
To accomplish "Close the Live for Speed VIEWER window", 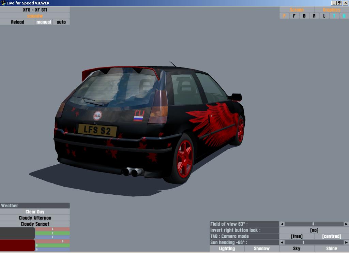I will pyautogui.click(x=345, y=3).
